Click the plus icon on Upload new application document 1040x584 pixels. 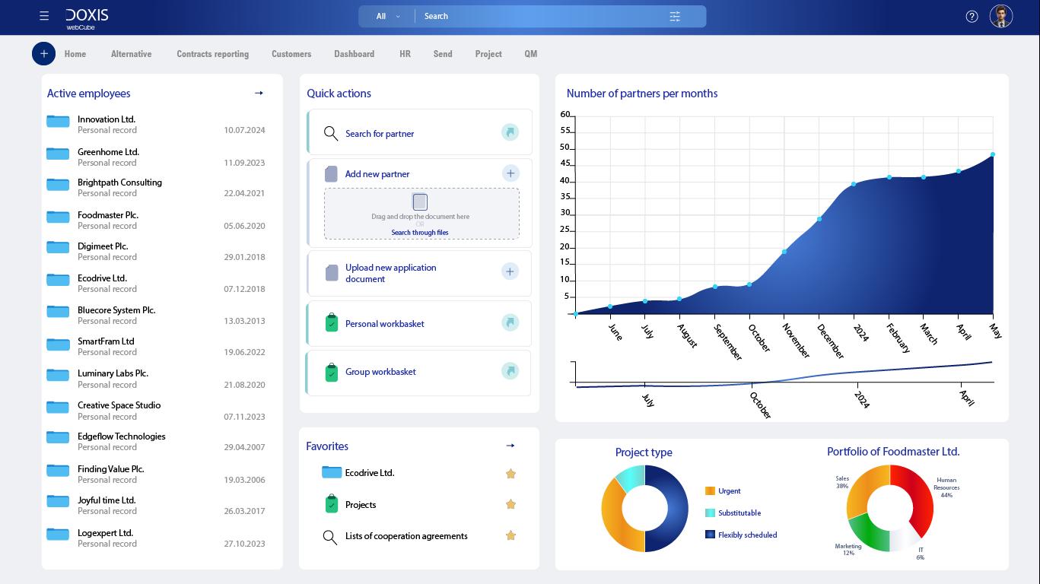point(510,271)
